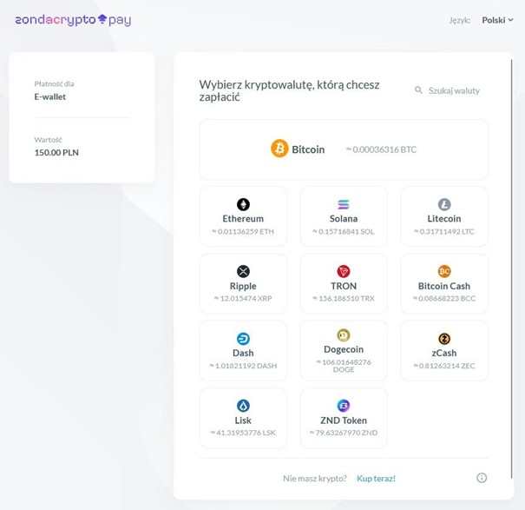Screen dimensions: 525x510
Task: Click the search magnifier icon
Action: pyautogui.click(x=418, y=90)
